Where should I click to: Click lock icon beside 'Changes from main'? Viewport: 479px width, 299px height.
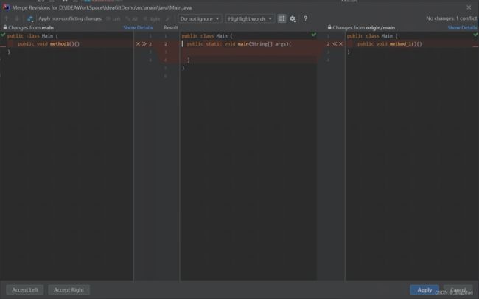(x=5, y=27)
